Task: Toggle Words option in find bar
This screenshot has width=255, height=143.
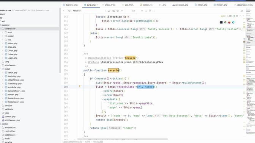Action: tap(118, 11)
